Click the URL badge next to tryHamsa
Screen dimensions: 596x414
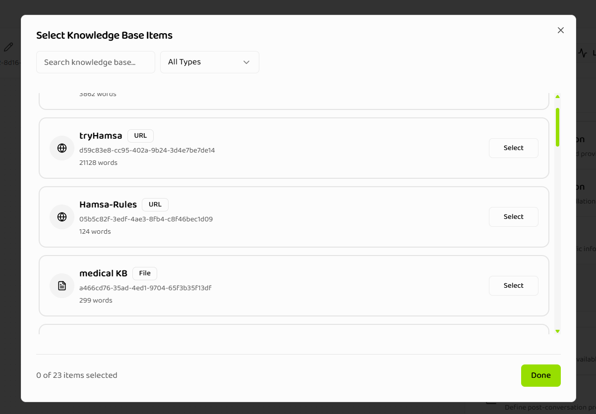click(140, 135)
